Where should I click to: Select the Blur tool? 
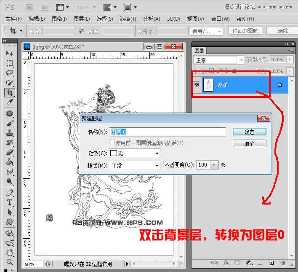point(10,172)
